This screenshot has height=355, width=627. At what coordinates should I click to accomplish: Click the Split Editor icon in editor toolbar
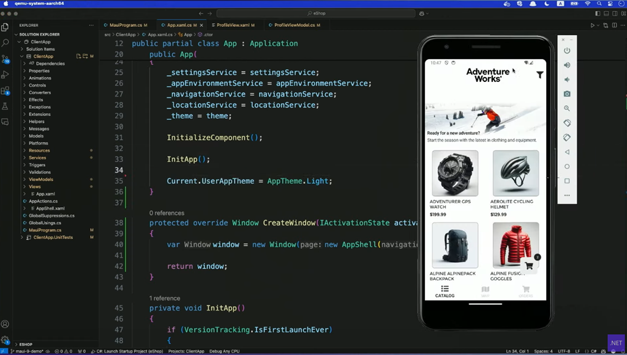pos(615,25)
